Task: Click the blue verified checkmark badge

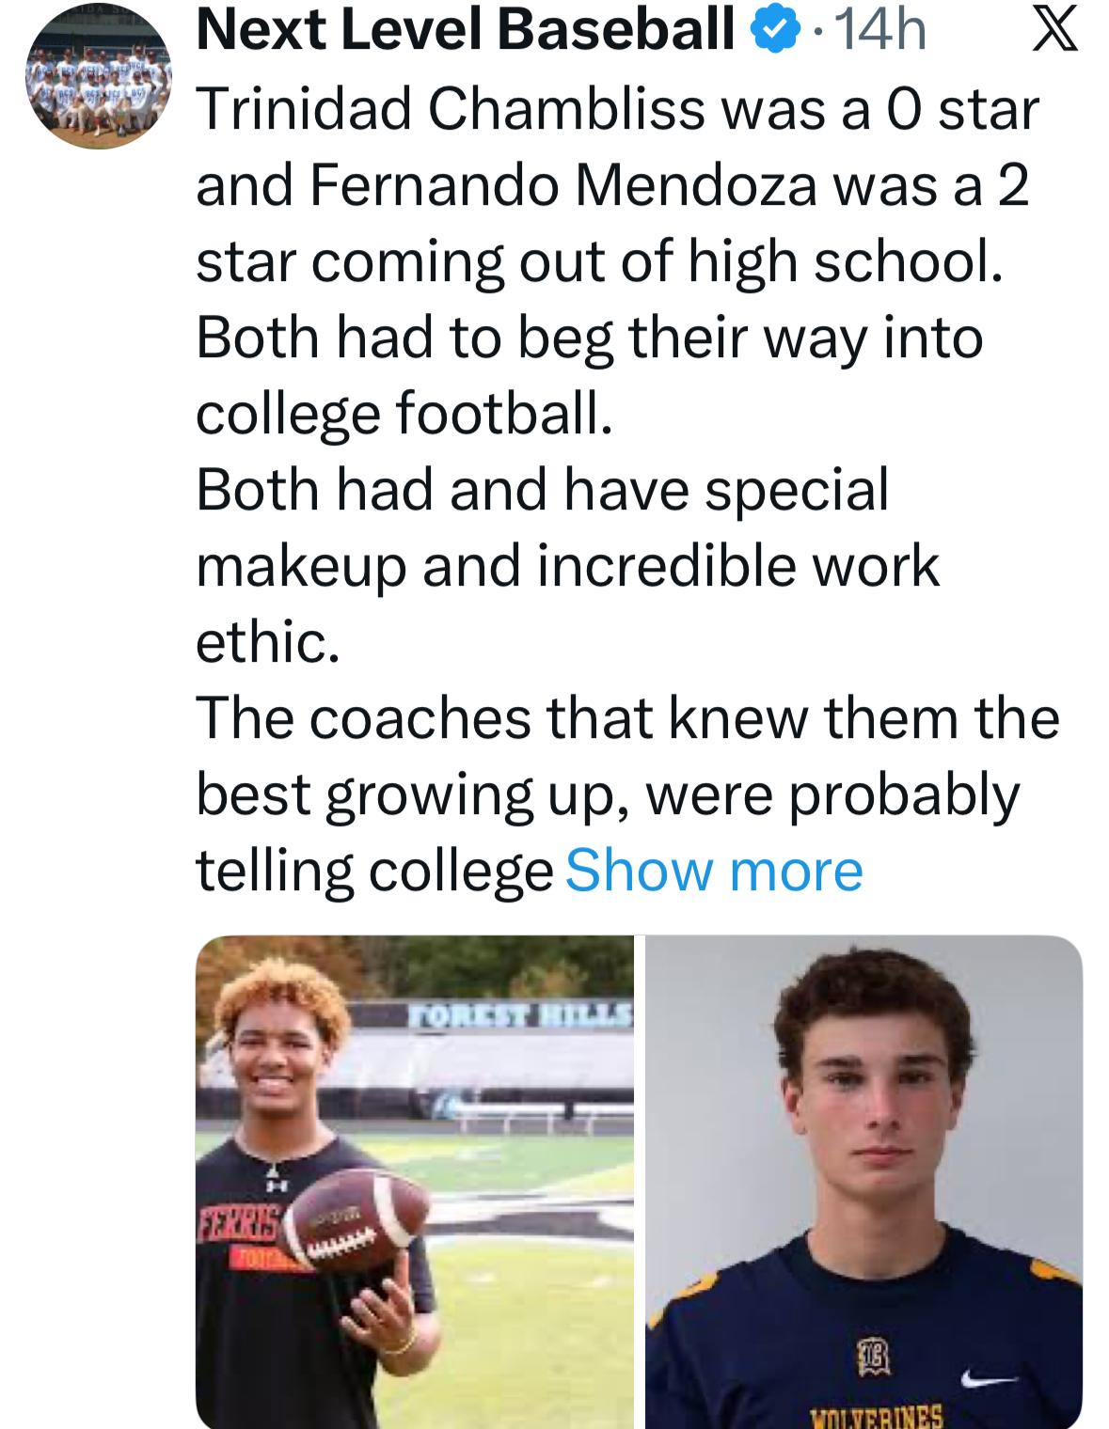Action: click(x=769, y=33)
